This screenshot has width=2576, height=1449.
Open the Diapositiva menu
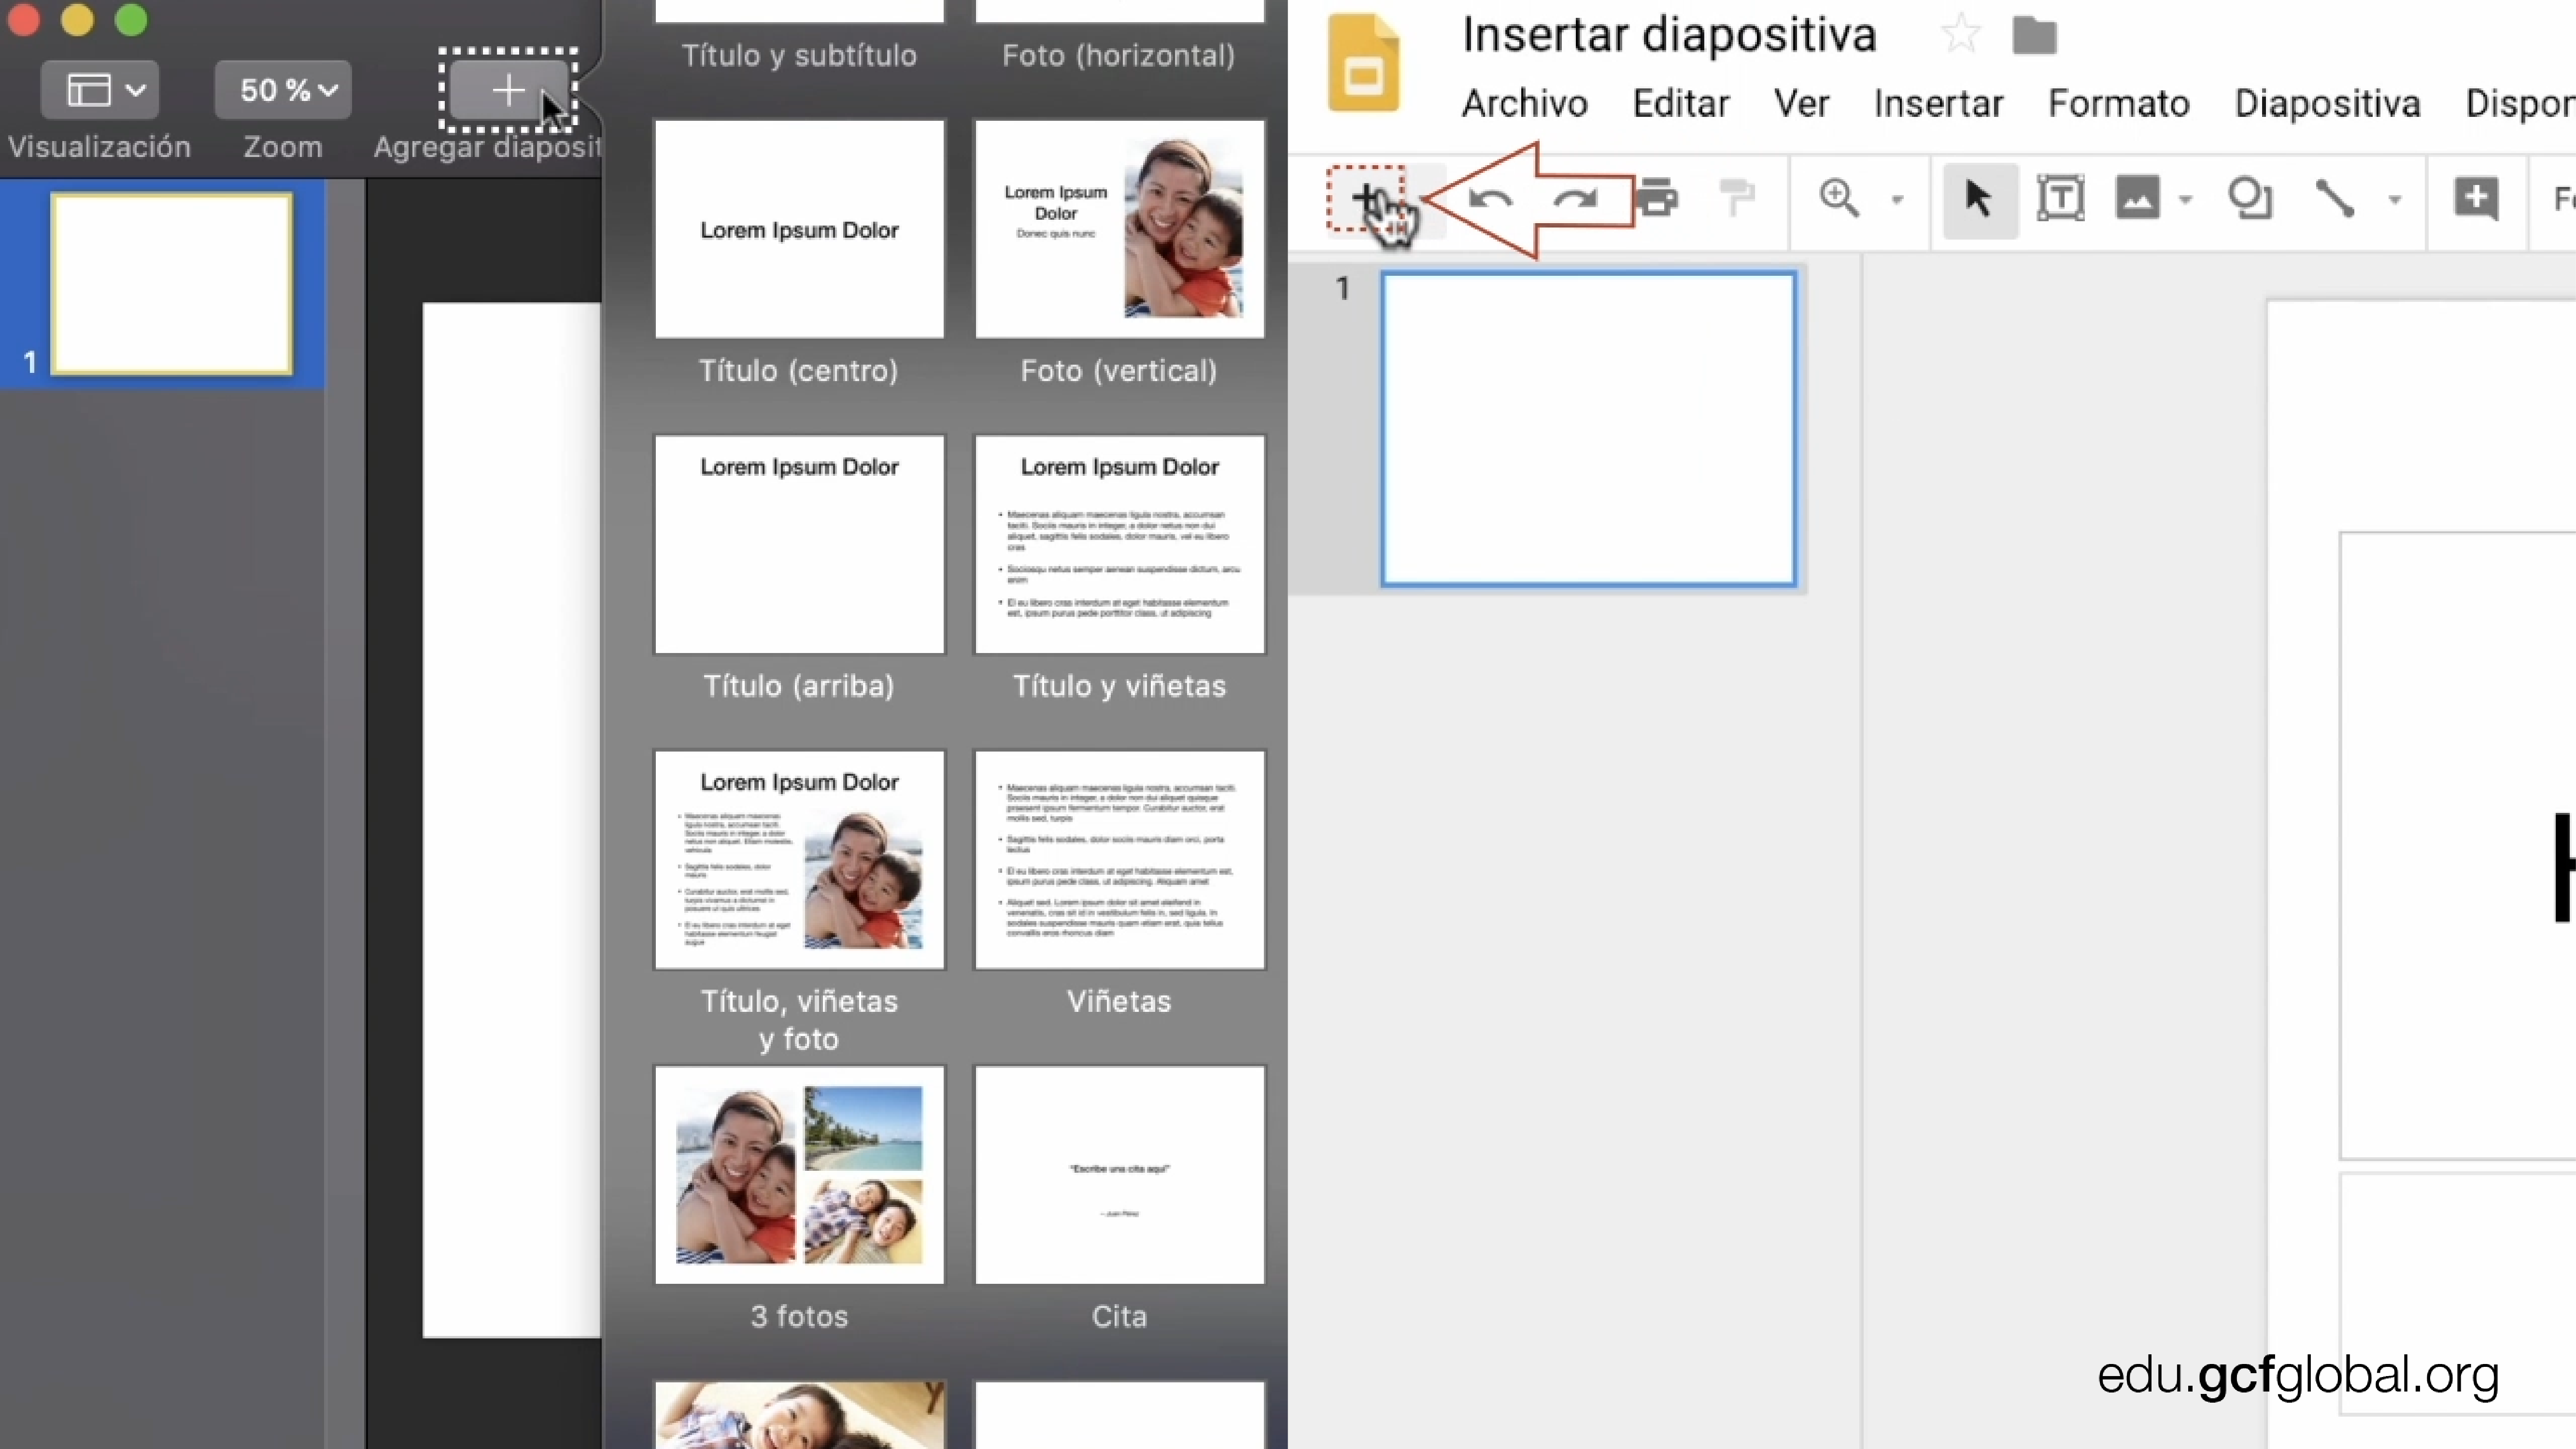(2327, 104)
